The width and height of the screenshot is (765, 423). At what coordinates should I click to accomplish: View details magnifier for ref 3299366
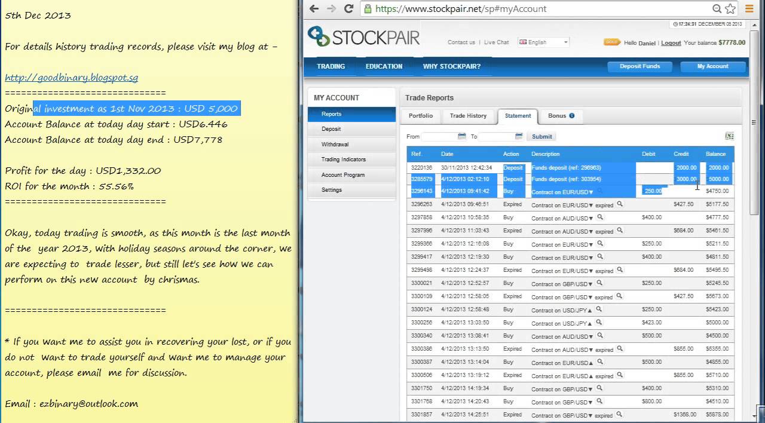pos(600,244)
